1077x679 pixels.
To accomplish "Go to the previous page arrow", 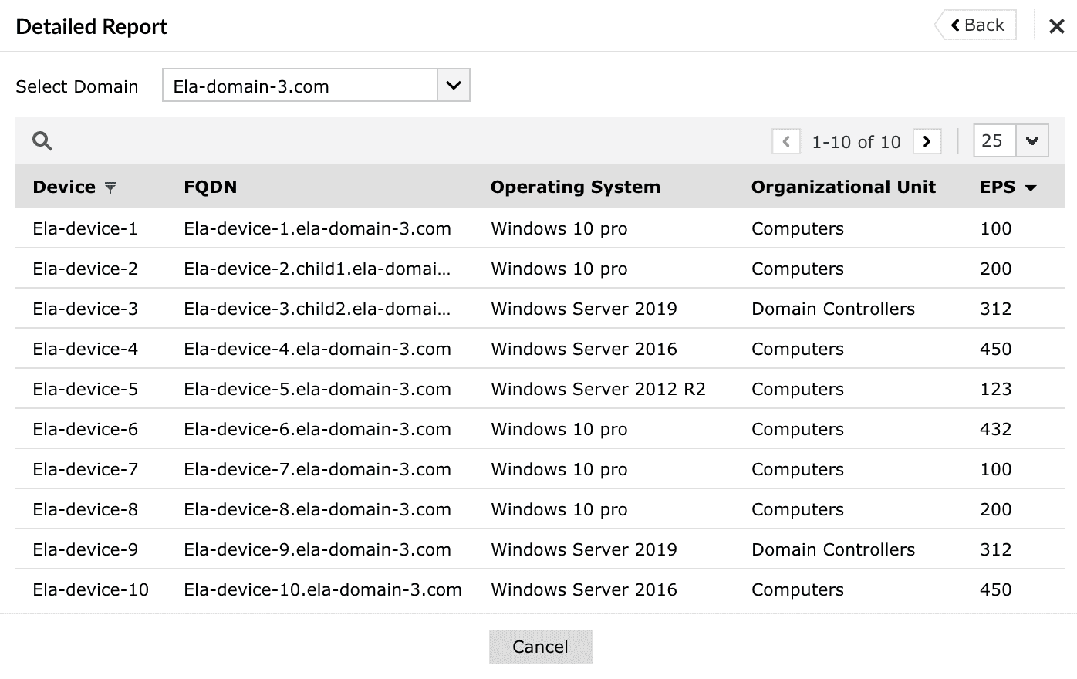I will (786, 141).
